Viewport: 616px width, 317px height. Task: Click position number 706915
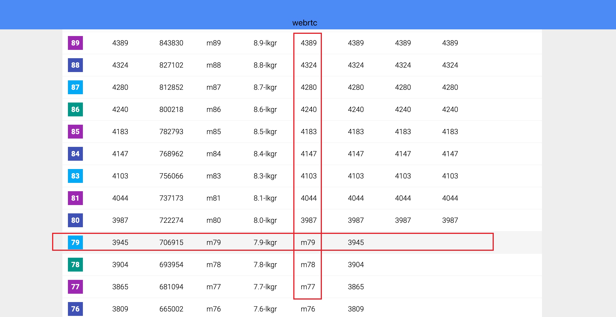click(x=171, y=242)
